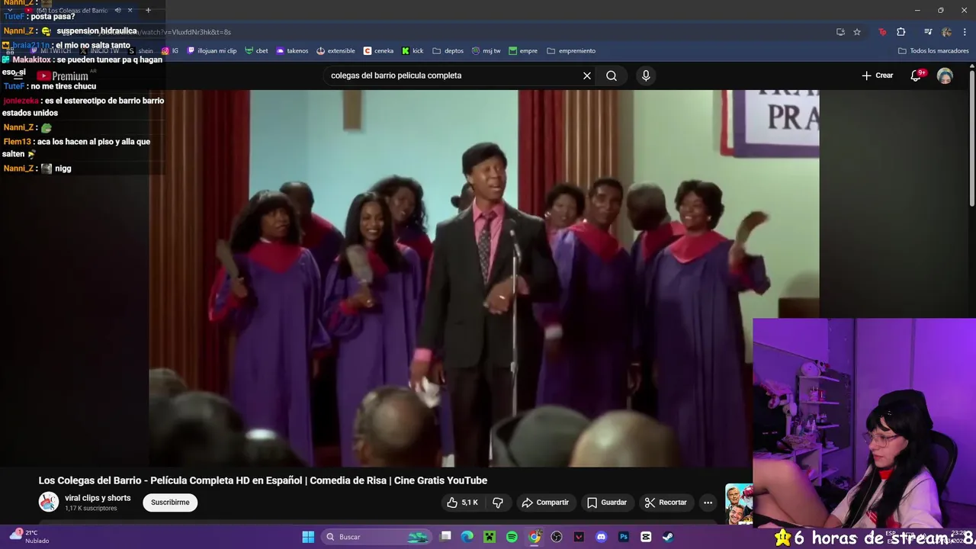The image size is (976, 549).
Task: Open more actions three-dot menu below video
Action: [708, 502]
